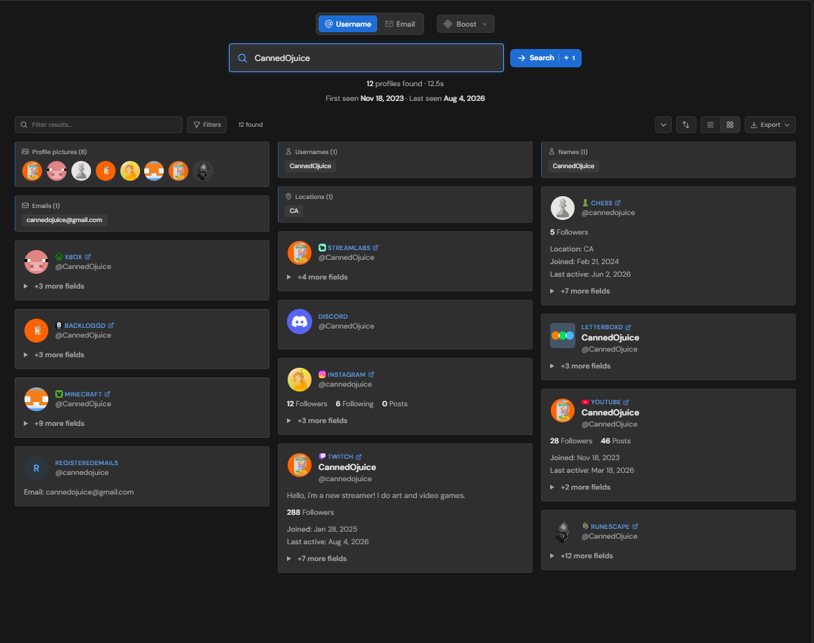Click 'Joined: Nov 18, 2023' on YouTube card
Viewport: 814px width, 643px height.
584,457
